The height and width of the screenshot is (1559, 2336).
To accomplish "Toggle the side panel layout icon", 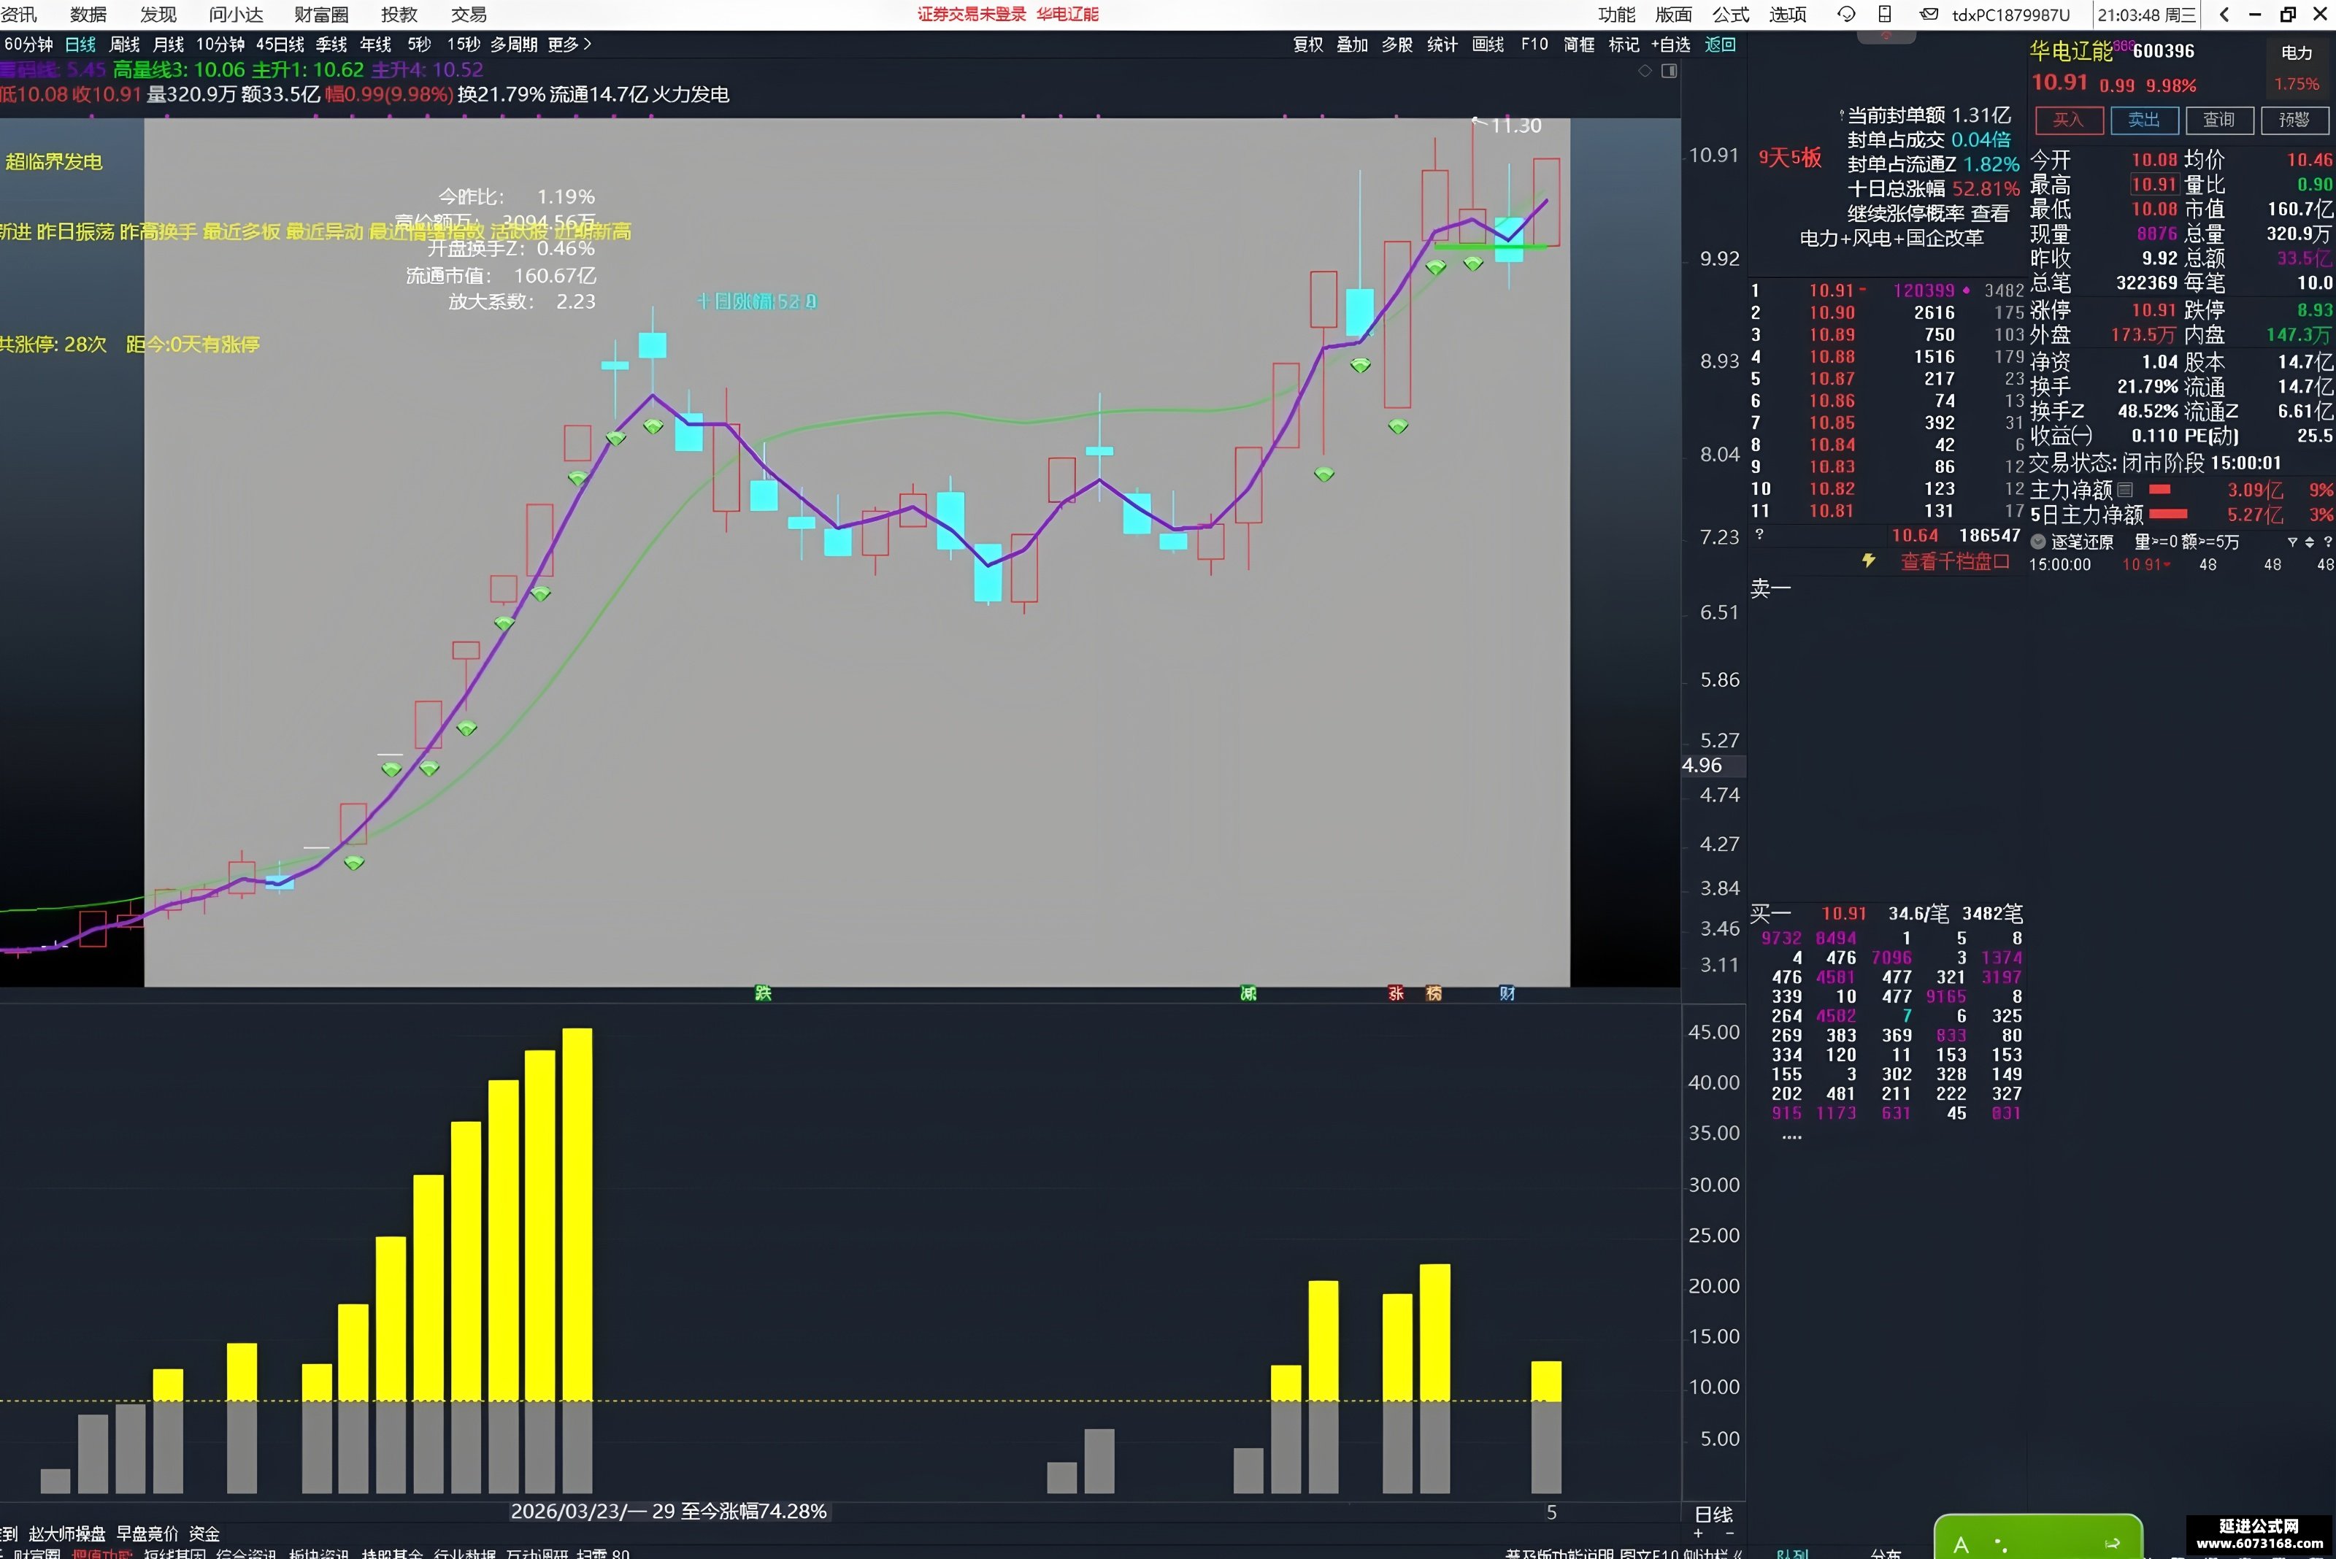I will click(x=1670, y=71).
